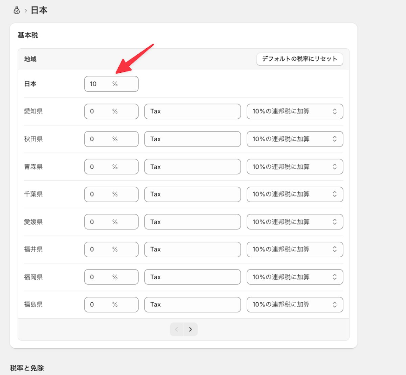
Task: Click the chevron icon on 福岡県's tax dropdown
Action: pyautogui.click(x=335, y=277)
